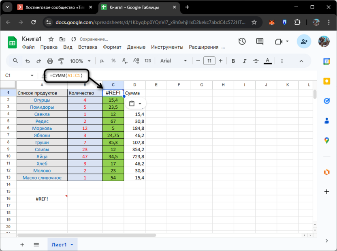The width and height of the screenshot is (337, 251).
Task: Open the zoom 100% dropdown
Action: coord(80,61)
